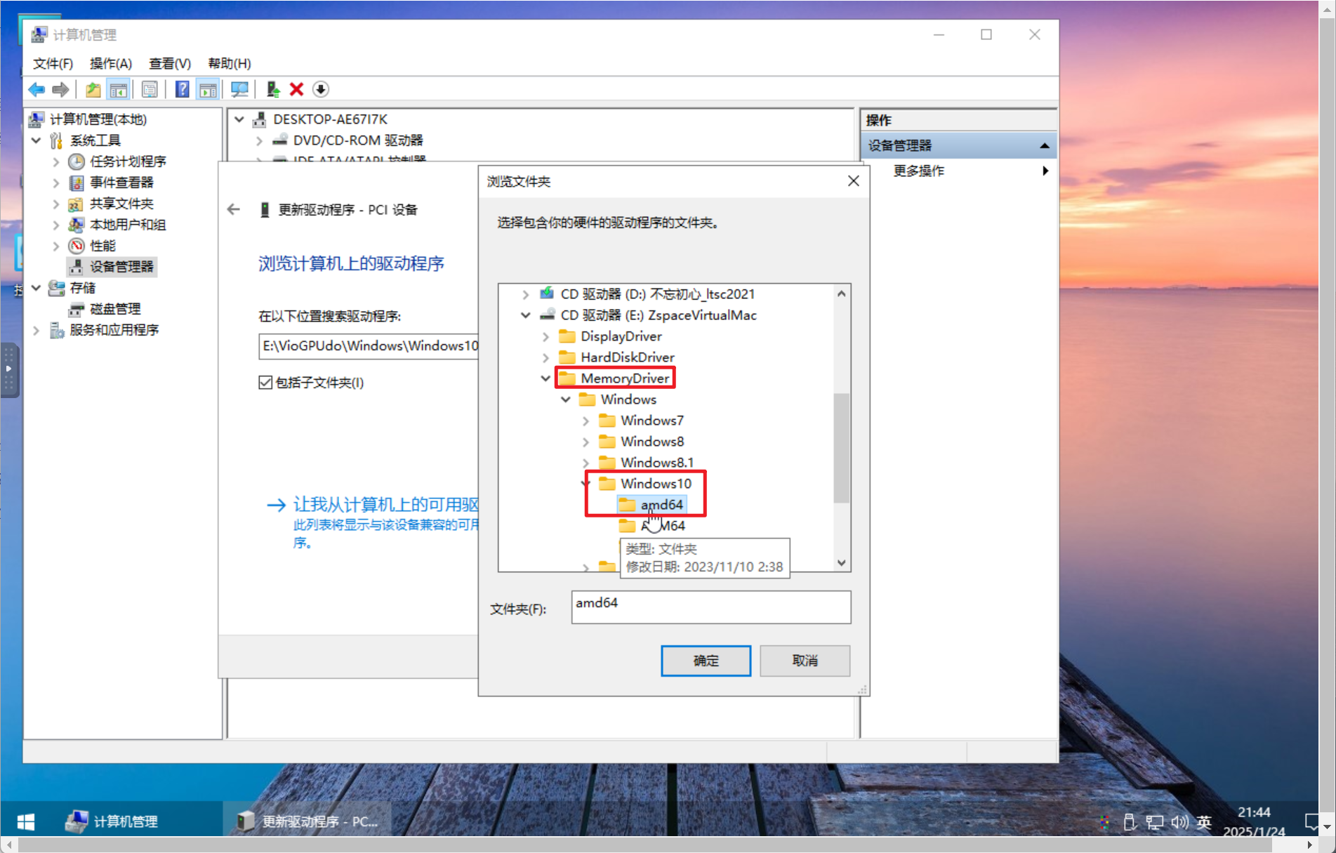Select Windows10 folder in tree
The width and height of the screenshot is (1336, 853).
point(656,484)
